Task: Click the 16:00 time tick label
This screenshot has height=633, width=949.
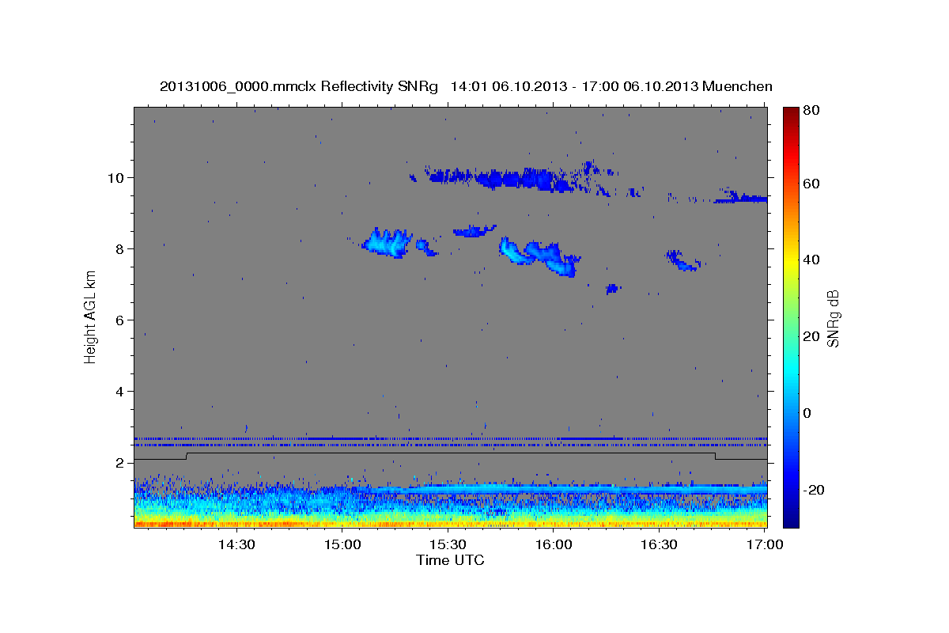Action: pyautogui.click(x=554, y=544)
